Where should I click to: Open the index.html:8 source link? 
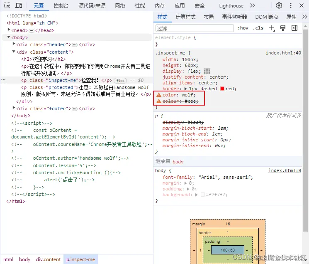tap(285, 170)
